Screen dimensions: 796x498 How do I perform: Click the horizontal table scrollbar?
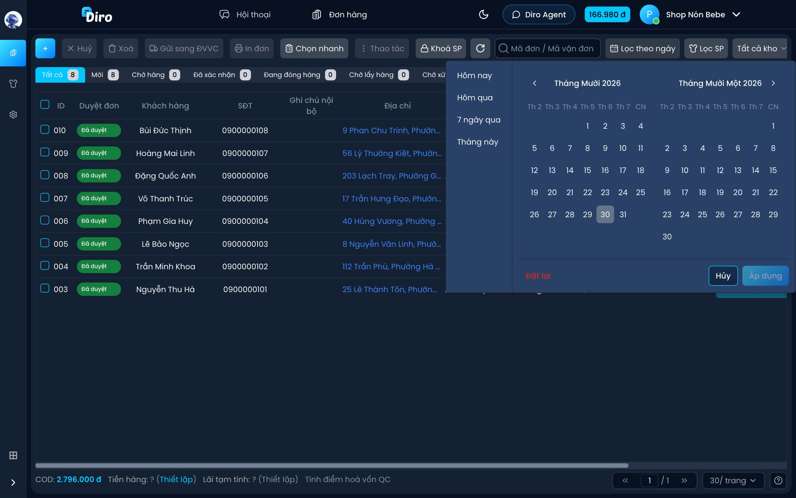(332, 466)
